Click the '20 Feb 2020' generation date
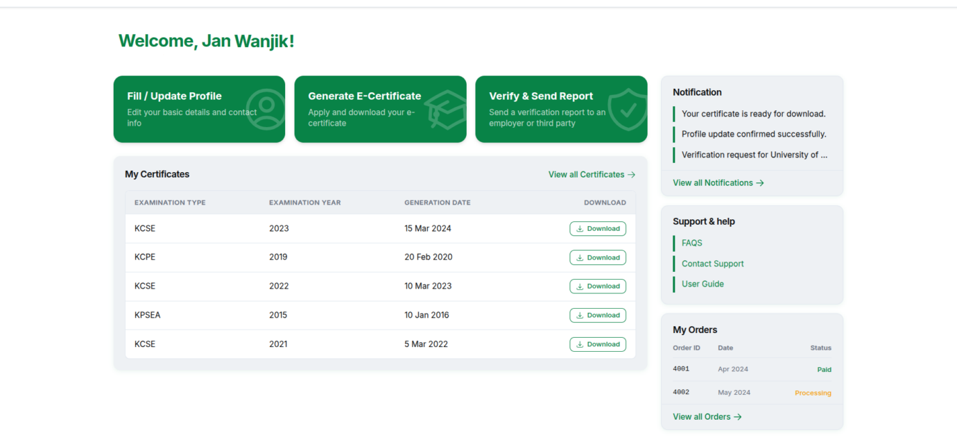 [x=429, y=257]
